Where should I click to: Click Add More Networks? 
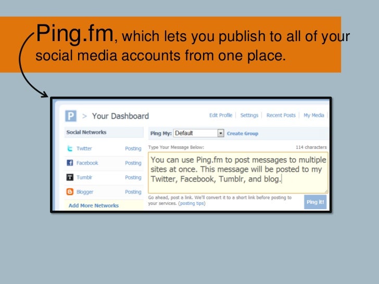(94, 205)
